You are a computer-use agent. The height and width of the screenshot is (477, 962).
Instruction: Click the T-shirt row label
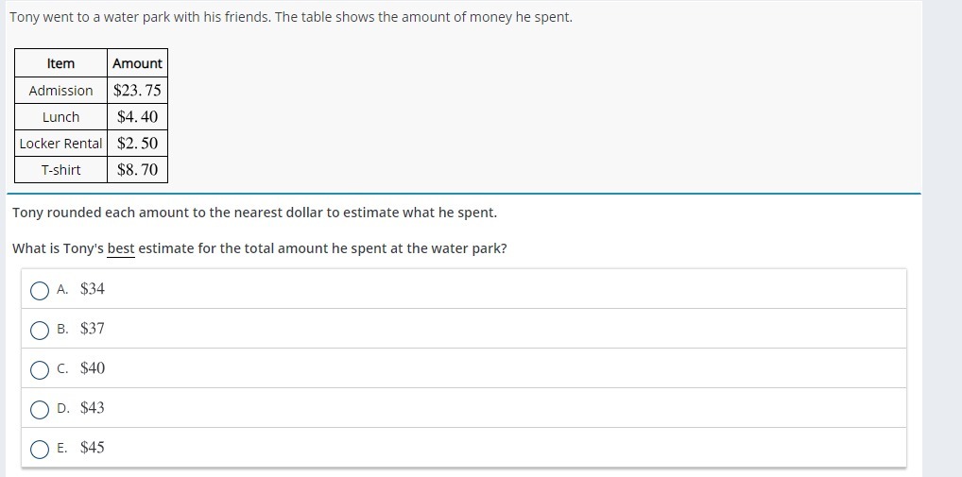tap(60, 170)
